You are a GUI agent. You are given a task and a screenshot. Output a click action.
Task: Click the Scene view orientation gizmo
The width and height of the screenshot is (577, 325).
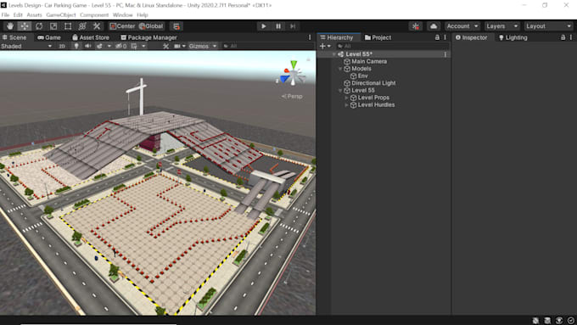[293, 73]
